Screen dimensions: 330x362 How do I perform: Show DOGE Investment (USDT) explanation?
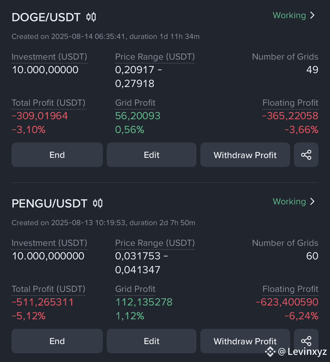tap(49, 57)
